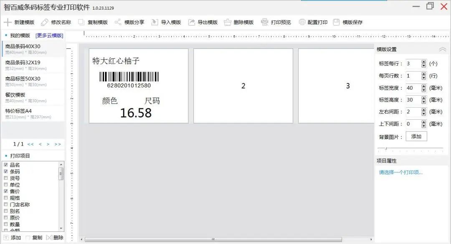Image resolution: width=451 pixels, height=244 pixels.
Task: Click the 导出模版 export icon
Action: coord(191,22)
